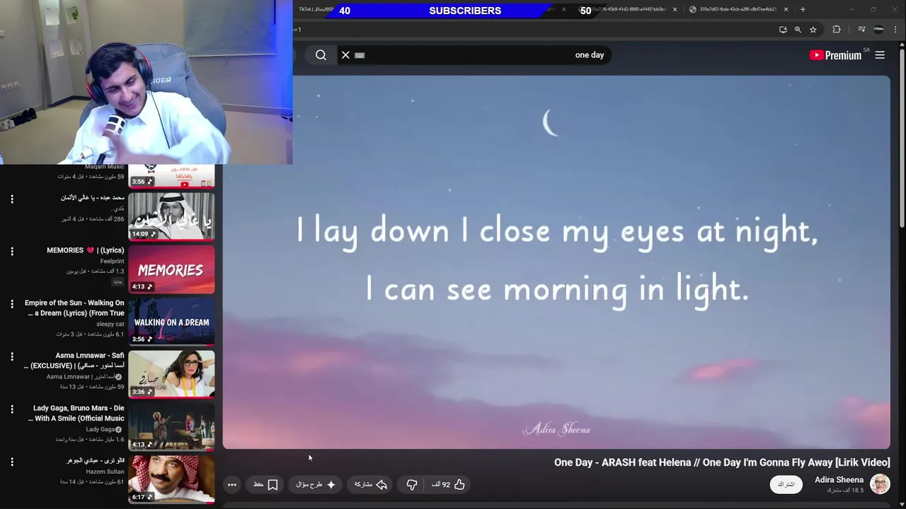Open the Chrome extensions puzzle icon
The image size is (906, 509).
click(837, 30)
